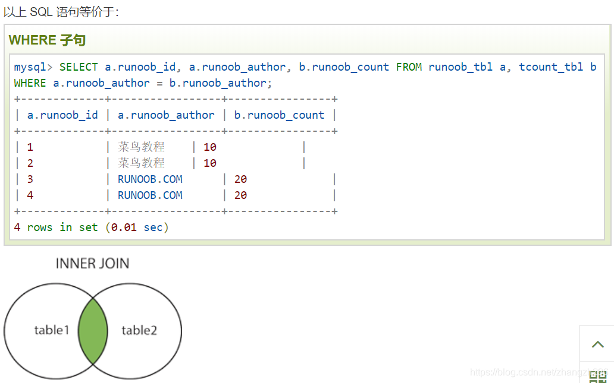The width and height of the screenshot is (614, 383).
Task: Click the id cell '1'
Action: (30, 147)
